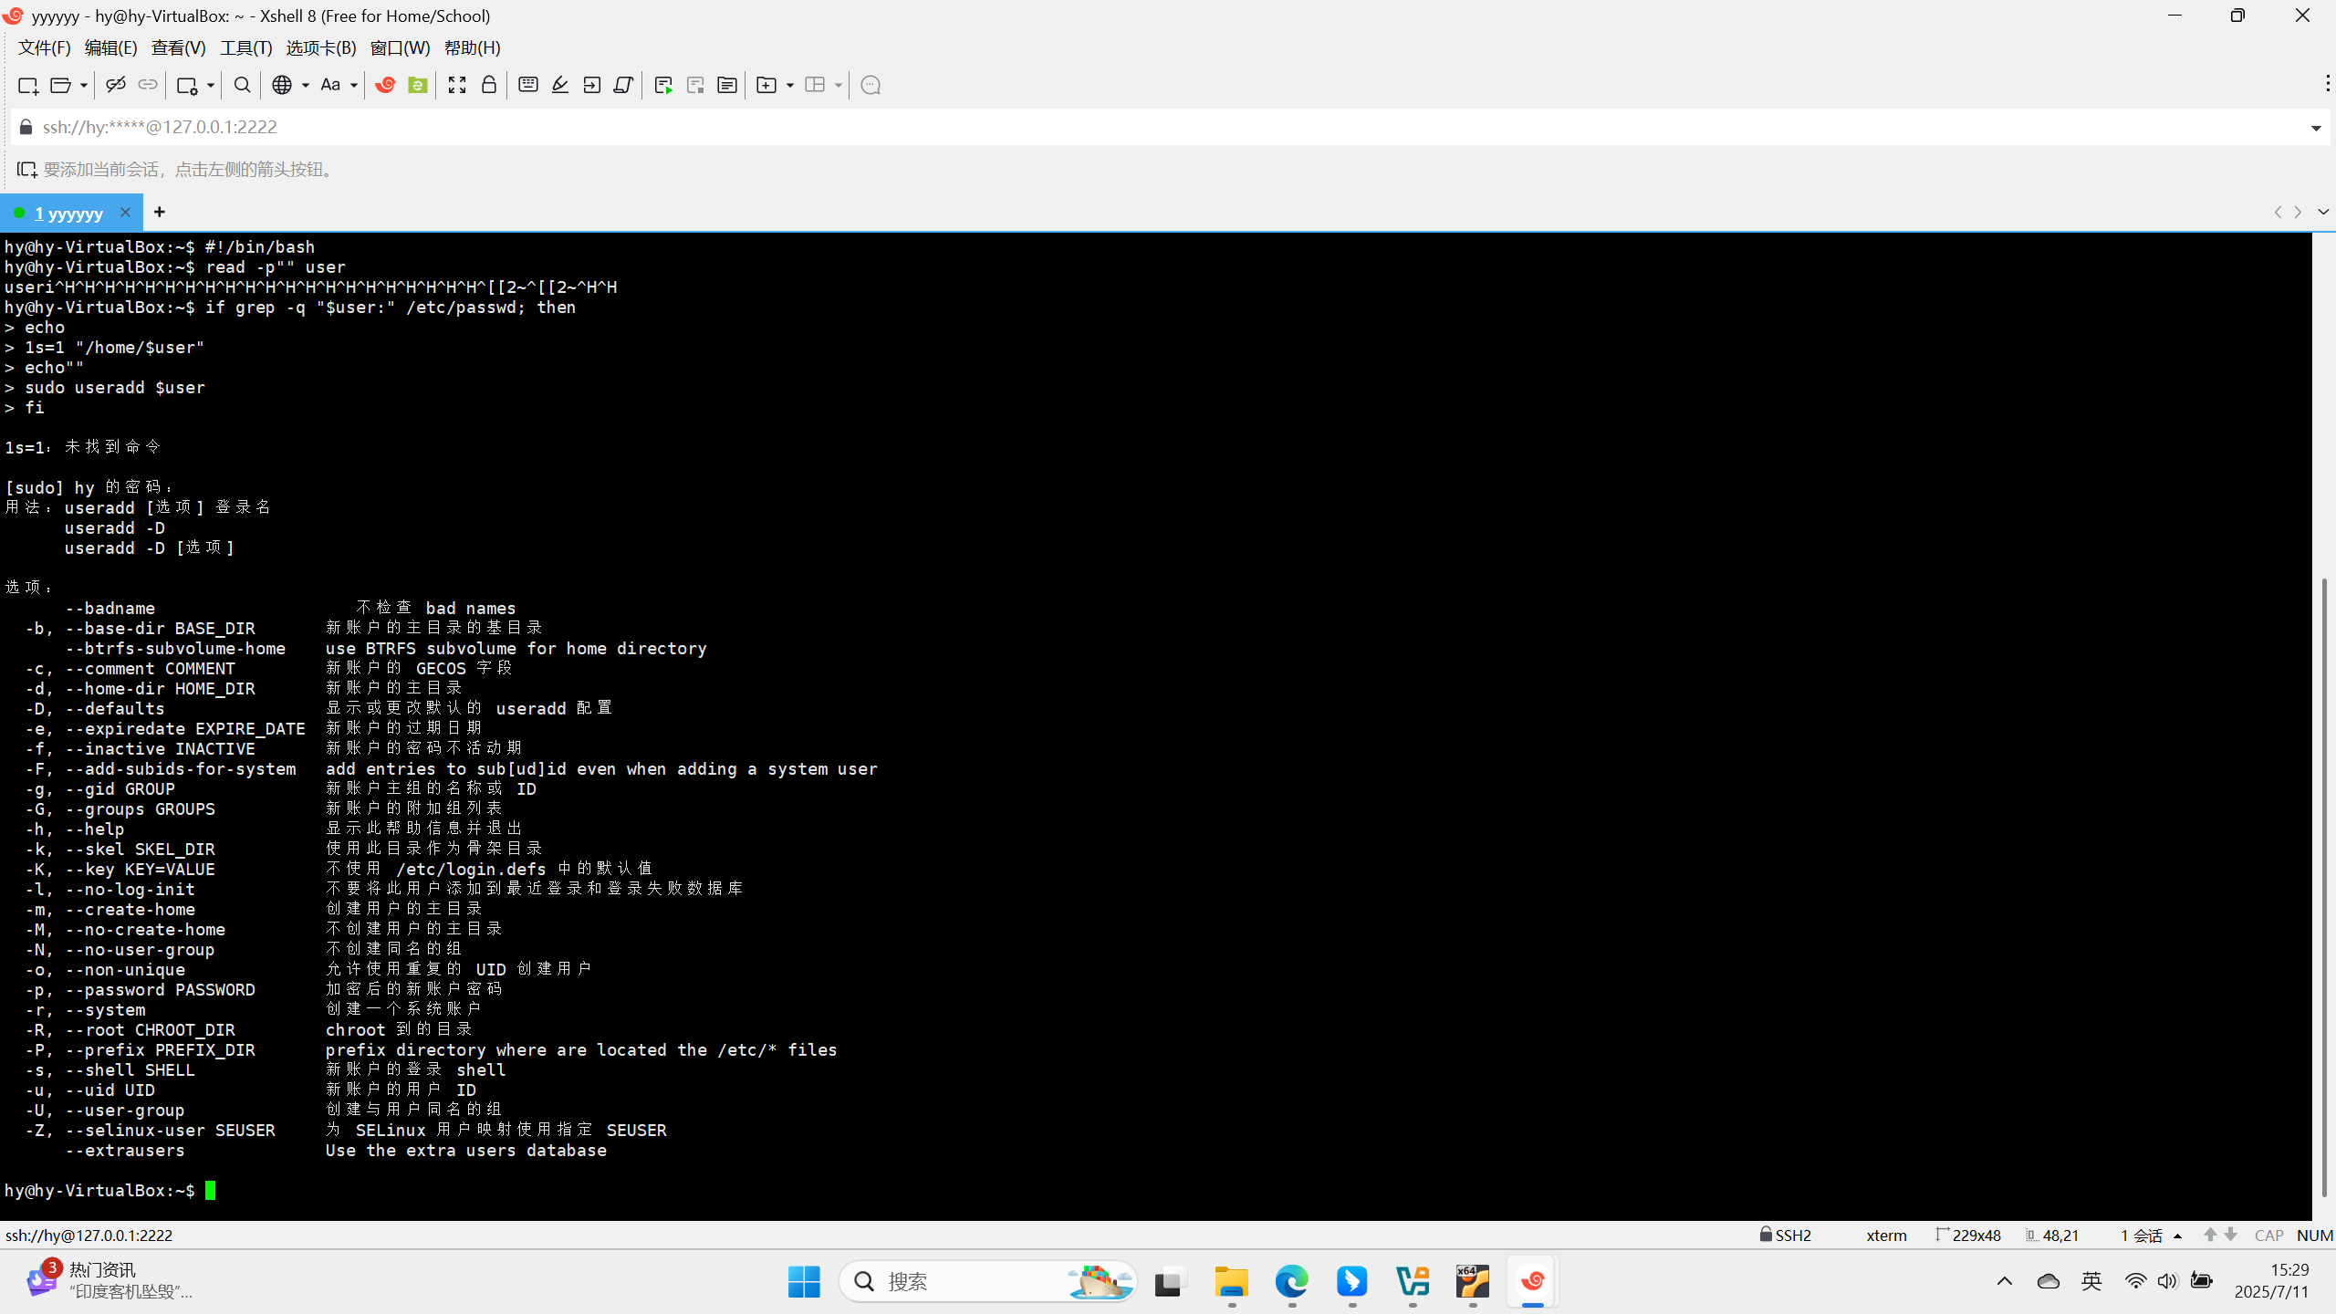Click the full screen toggle icon
The height and width of the screenshot is (1314, 2336).
[457, 85]
